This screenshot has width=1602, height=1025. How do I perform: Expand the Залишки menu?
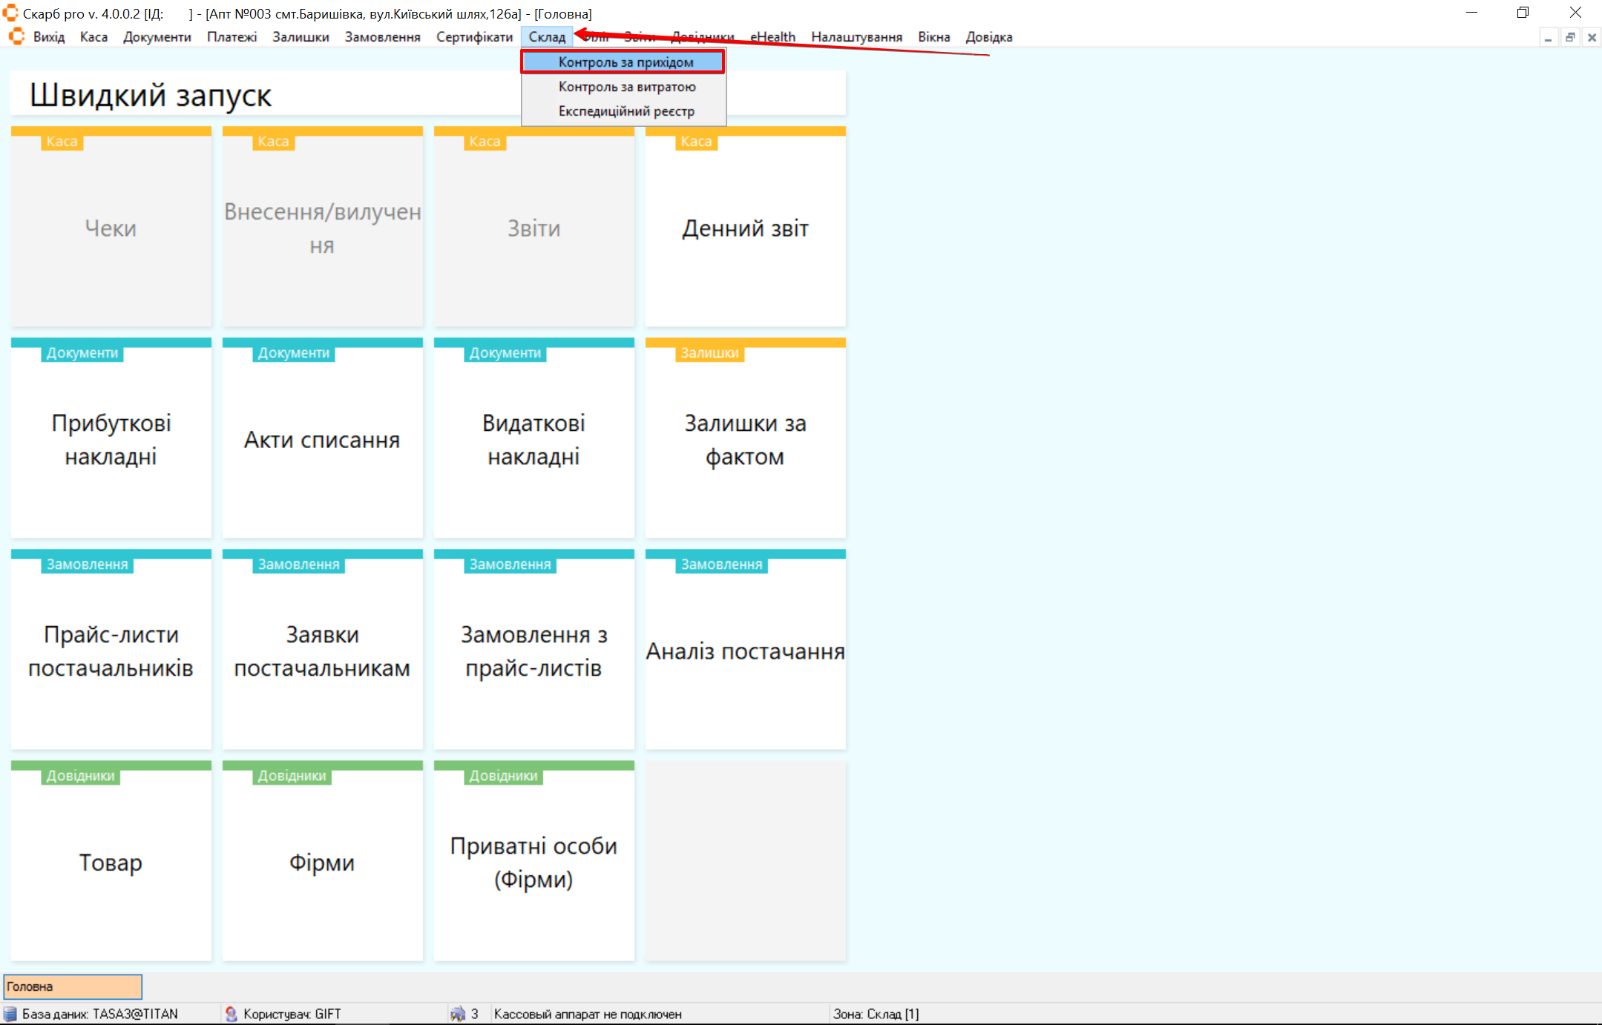[301, 37]
